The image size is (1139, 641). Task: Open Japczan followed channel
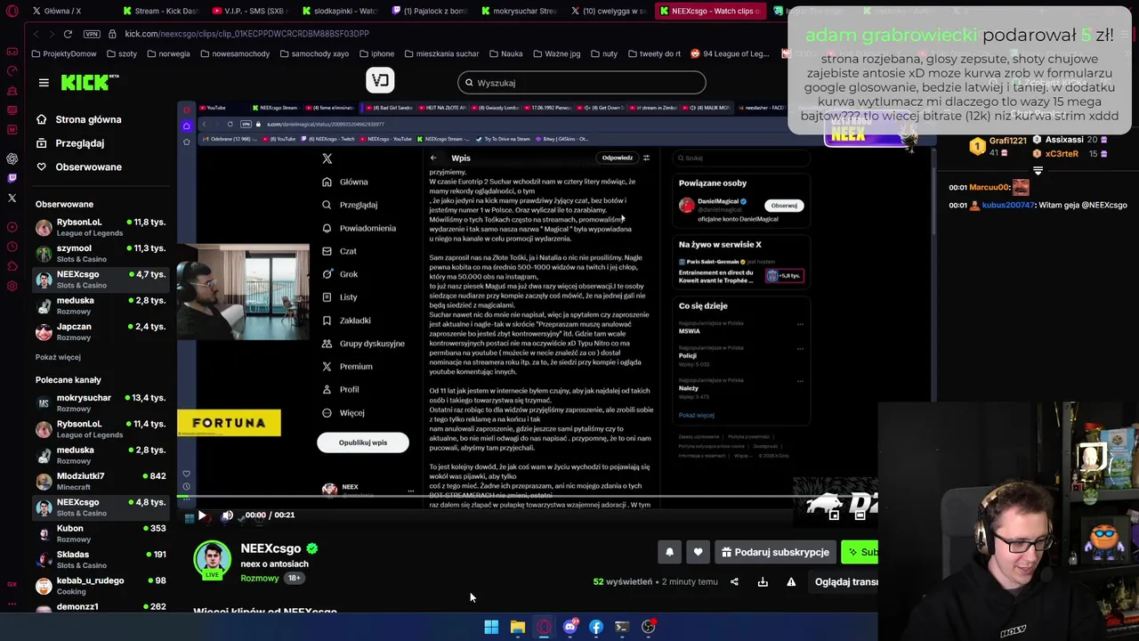coord(100,331)
